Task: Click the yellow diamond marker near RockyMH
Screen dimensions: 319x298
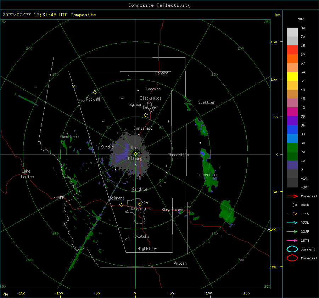Action: 95,92
